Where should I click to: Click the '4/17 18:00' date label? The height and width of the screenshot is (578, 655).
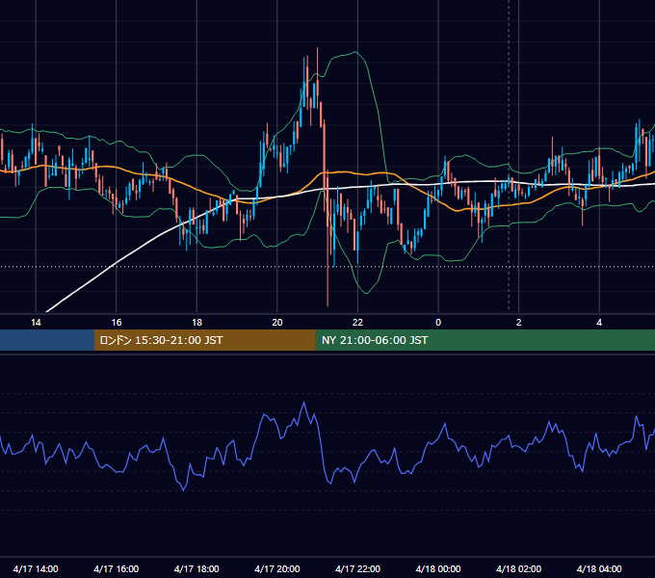click(x=196, y=568)
